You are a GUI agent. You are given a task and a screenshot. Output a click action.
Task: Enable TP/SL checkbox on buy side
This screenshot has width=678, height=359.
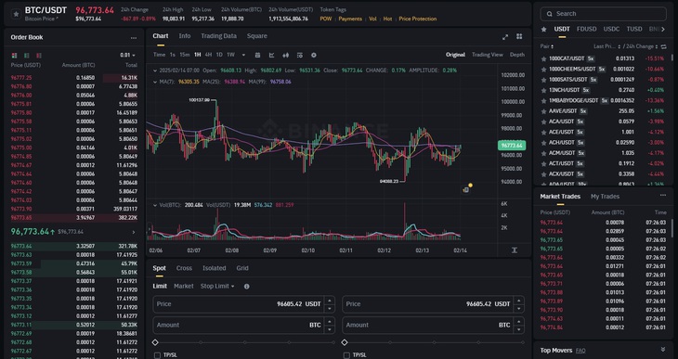pyautogui.click(x=157, y=355)
